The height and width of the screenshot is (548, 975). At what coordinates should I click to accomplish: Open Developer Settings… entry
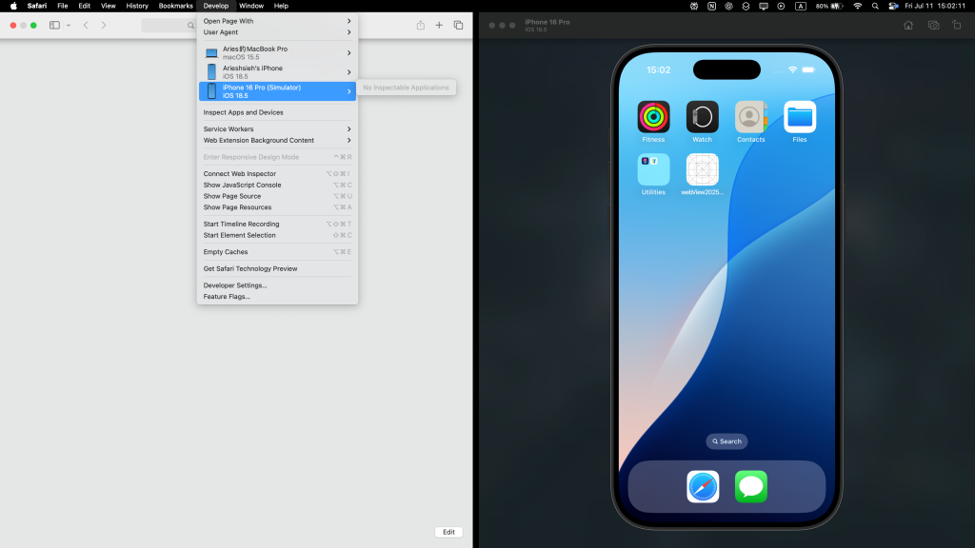pyautogui.click(x=277, y=285)
